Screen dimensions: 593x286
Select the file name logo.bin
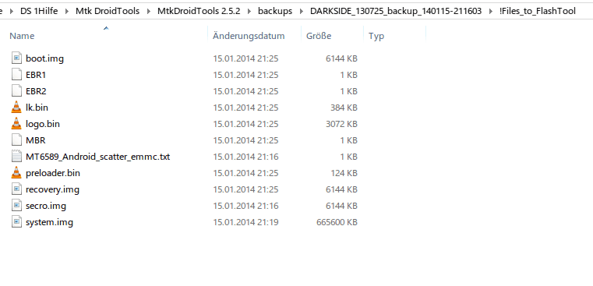click(43, 124)
